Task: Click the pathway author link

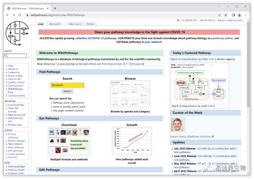Action: [223, 38]
